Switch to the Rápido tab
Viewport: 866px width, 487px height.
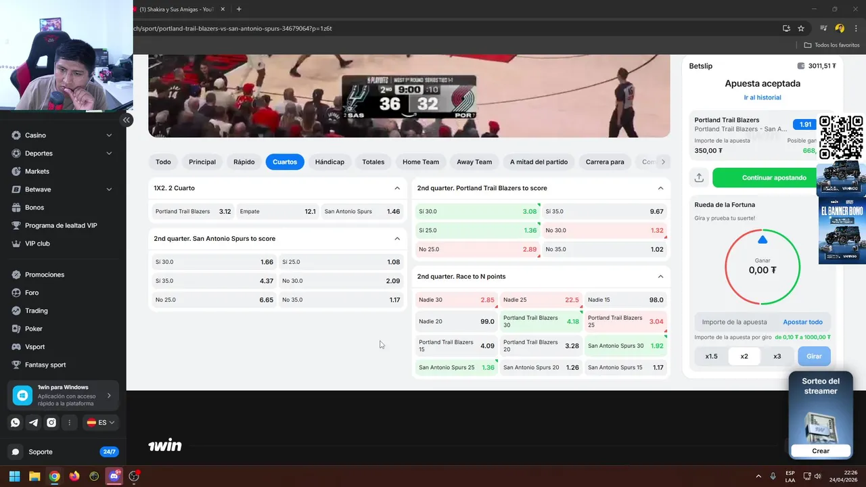(x=244, y=162)
